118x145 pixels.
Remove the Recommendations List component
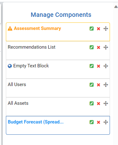[98, 47]
